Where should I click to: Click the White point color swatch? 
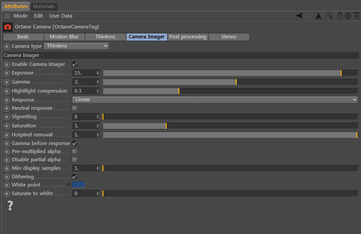(x=79, y=185)
